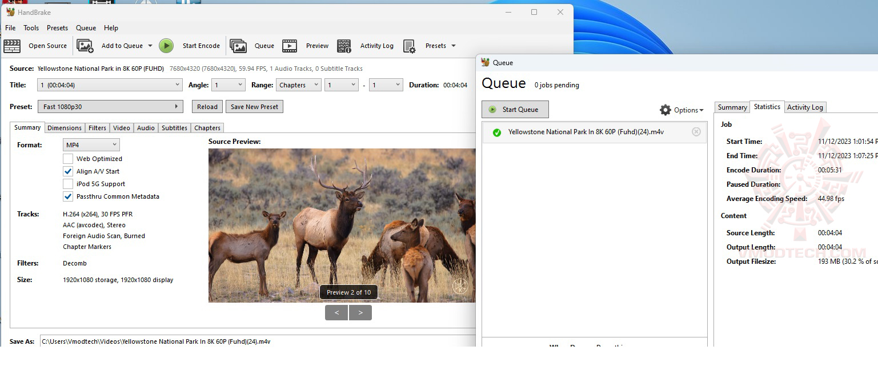Screen dimensions: 878x370
Task: Click the Presets toolbar icon
Action: tap(409, 46)
